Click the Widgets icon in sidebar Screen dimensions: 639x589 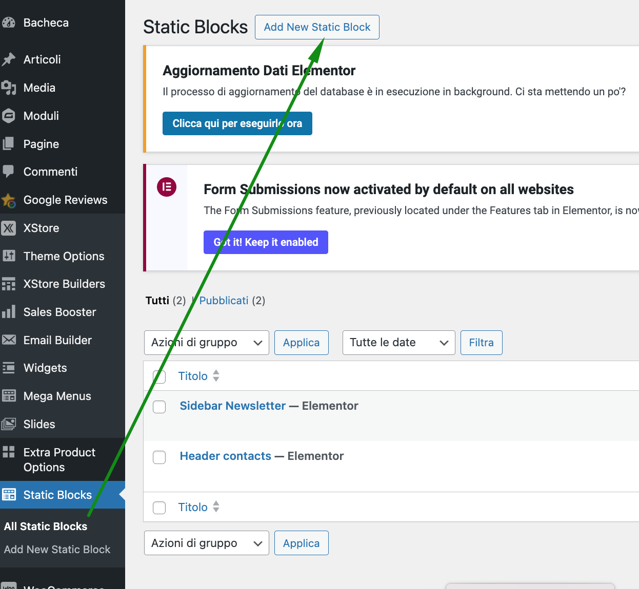coord(8,368)
